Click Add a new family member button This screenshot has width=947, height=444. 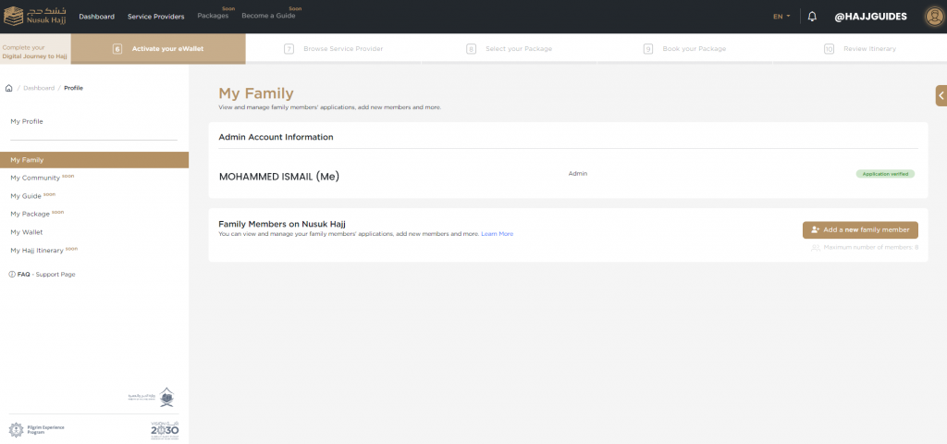pyautogui.click(x=860, y=229)
